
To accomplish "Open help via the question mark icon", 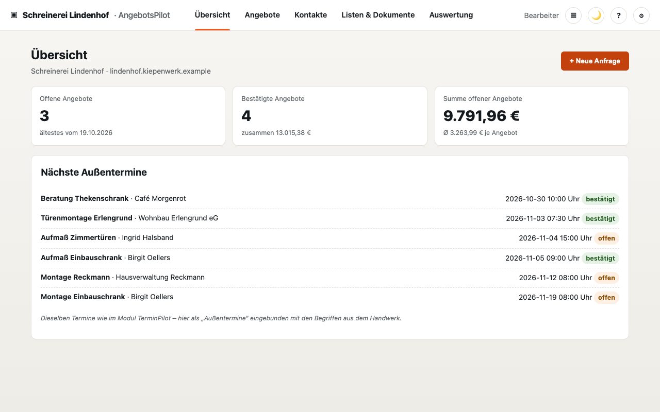I will pos(619,15).
